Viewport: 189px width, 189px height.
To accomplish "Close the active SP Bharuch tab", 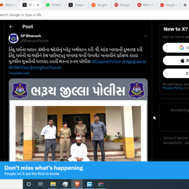I will coord(38,5).
